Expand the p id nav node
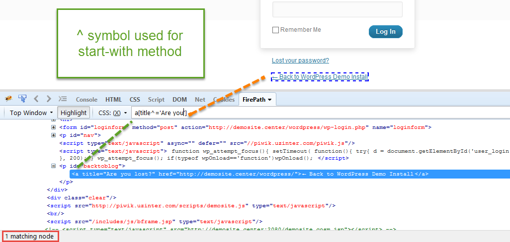The width and height of the screenshot is (510, 242). [53, 135]
